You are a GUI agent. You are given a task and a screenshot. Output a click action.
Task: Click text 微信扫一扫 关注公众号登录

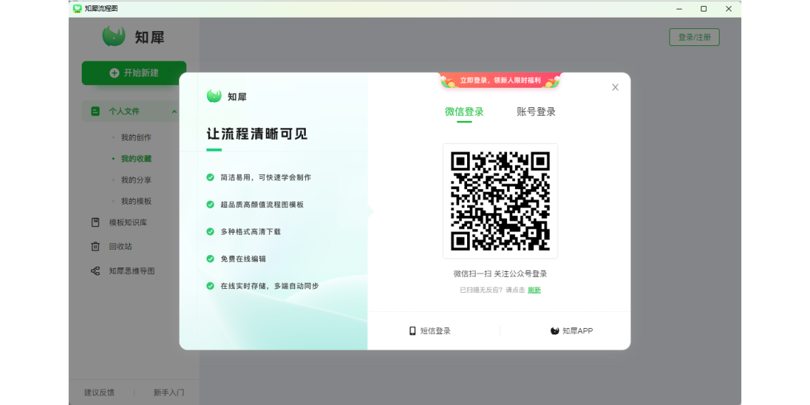point(500,274)
